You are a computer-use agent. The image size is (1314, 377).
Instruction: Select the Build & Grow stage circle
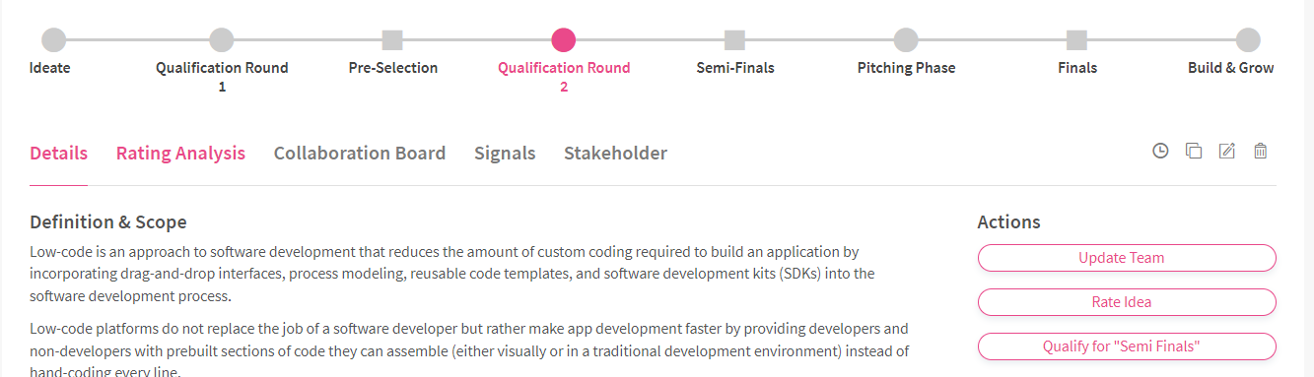point(1248,40)
